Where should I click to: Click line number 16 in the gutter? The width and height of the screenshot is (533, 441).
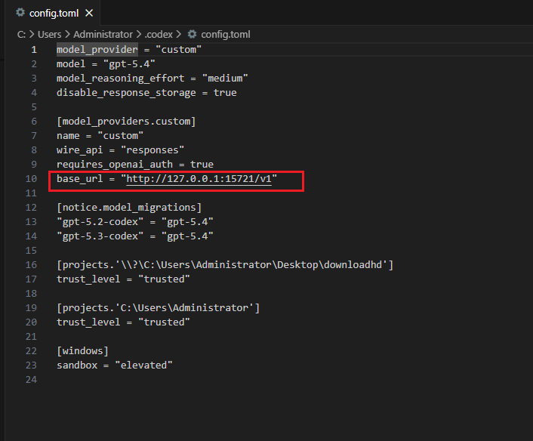(31, 264)
